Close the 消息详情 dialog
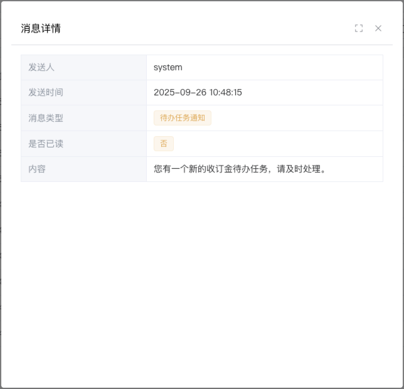The width and height of the screenshot is (404, 389). [378, 28]
